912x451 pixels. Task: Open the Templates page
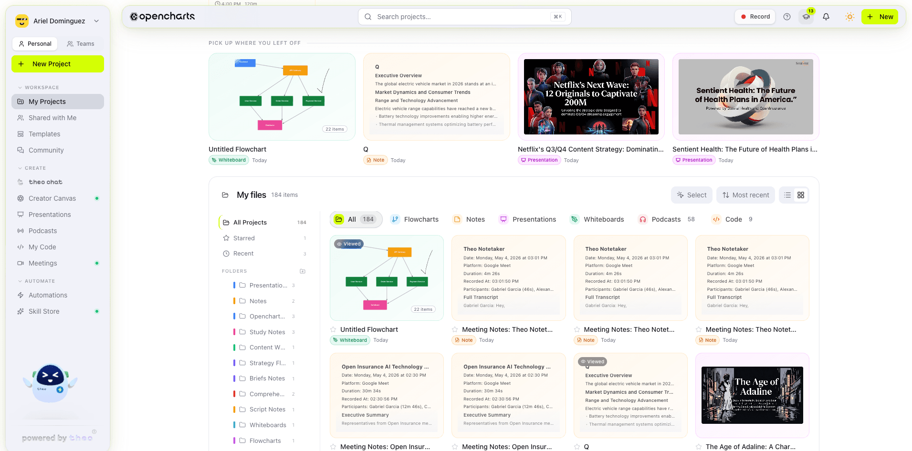pyautogui.click(x=58, y=134)
